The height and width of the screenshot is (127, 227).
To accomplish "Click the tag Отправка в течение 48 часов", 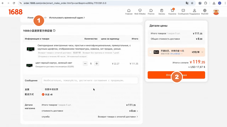I will (52, 56).
